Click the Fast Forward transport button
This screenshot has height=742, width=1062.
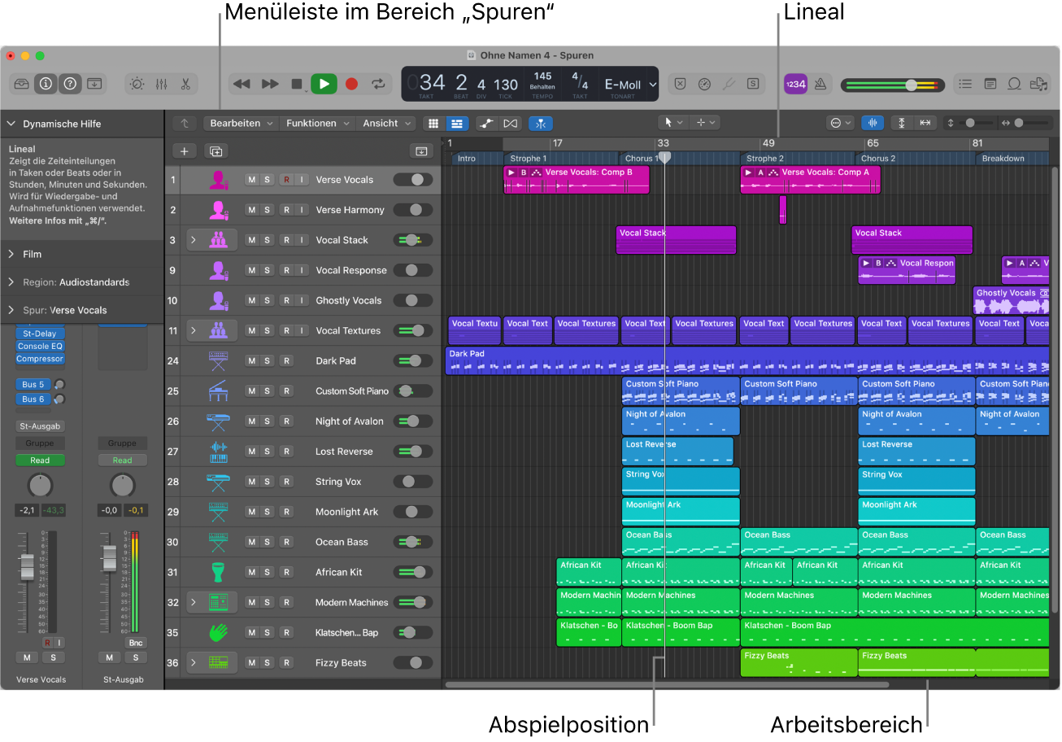pos(270,84)
